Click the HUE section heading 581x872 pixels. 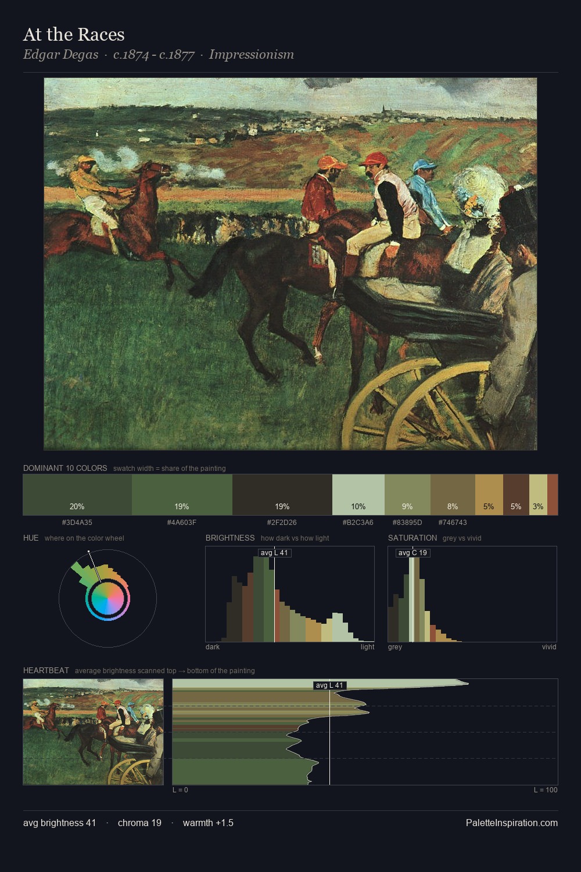31,538
